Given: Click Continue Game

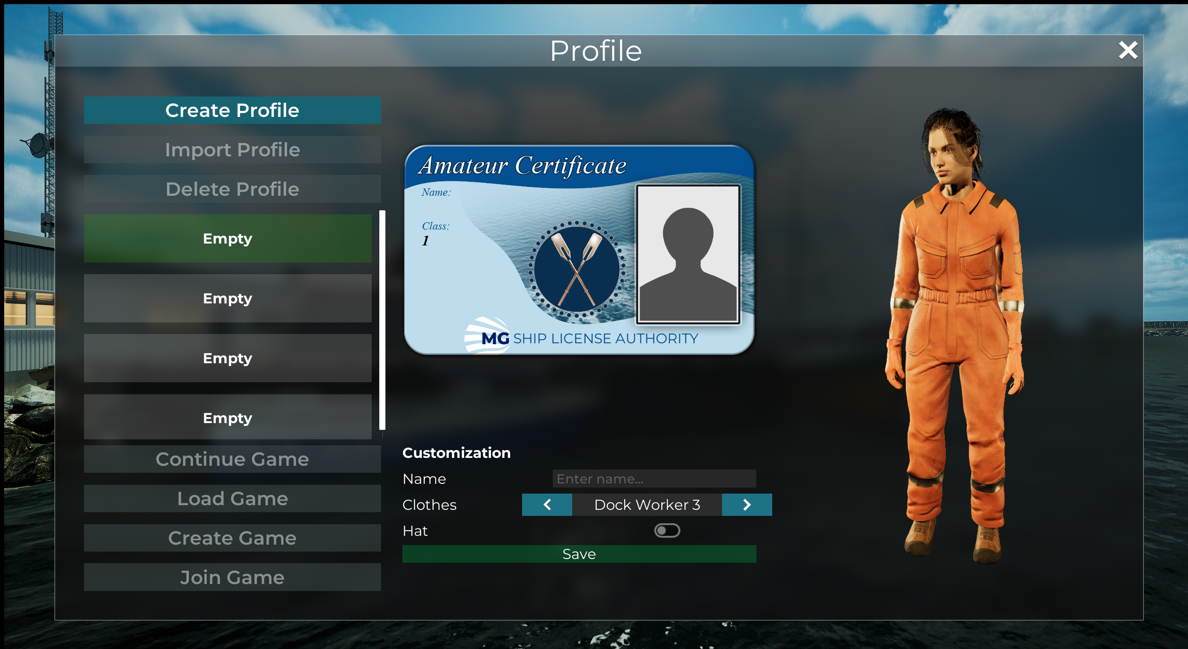Looking at the screenshot, I should point(232,459).
